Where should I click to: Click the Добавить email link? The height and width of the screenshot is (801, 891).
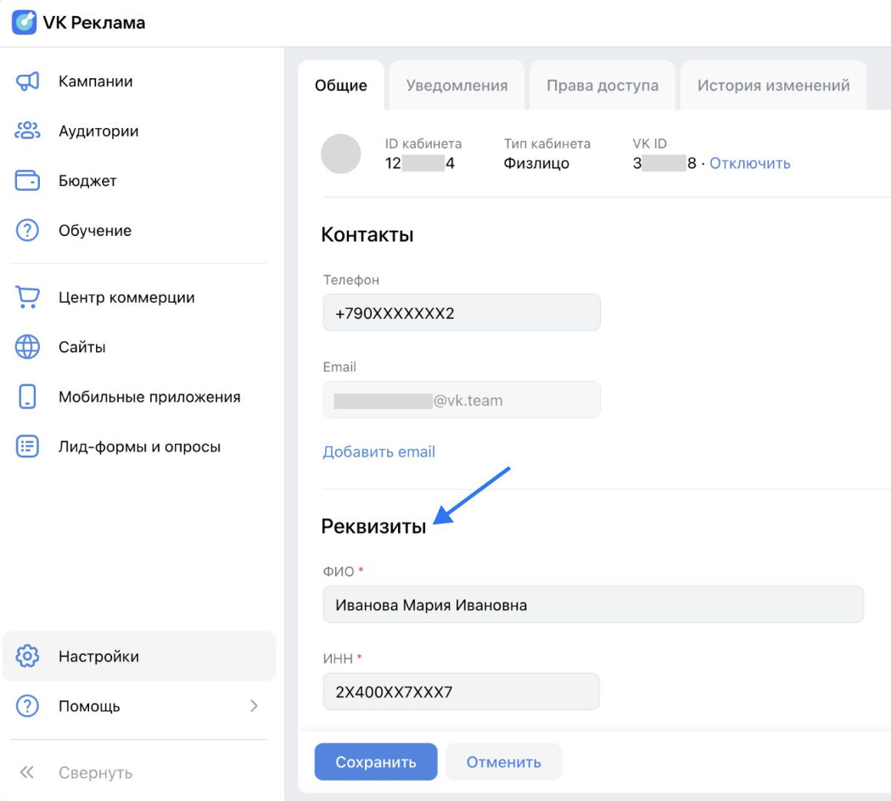tap(378, 451)
